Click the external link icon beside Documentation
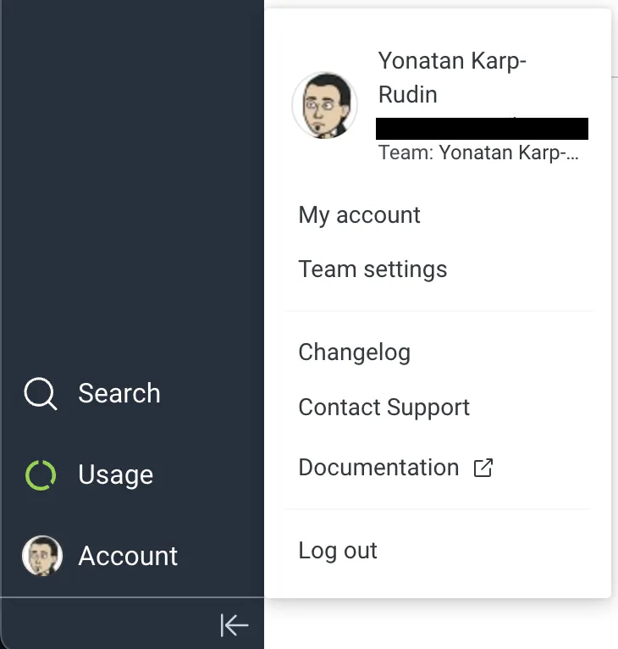Screen dimensions: 618x649 [x=483, y=468]
